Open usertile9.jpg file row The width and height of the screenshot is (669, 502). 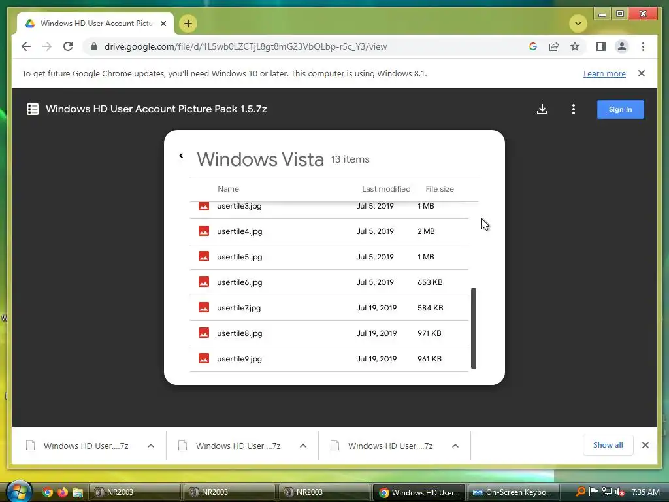coord(329,359)
